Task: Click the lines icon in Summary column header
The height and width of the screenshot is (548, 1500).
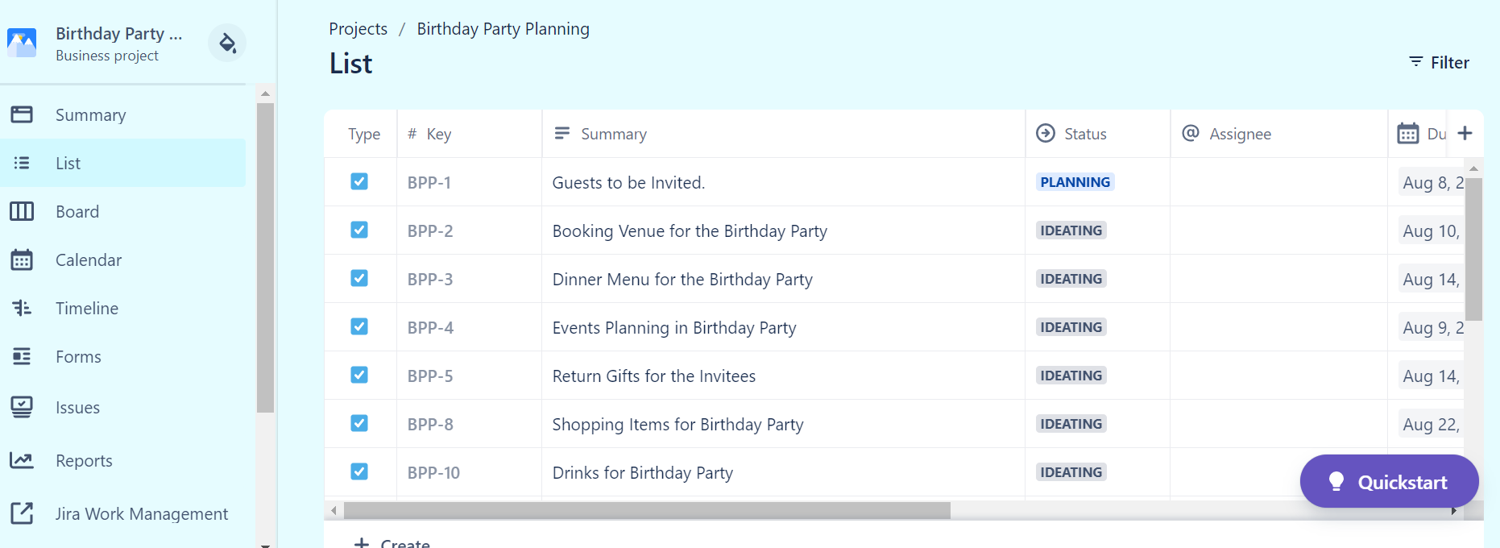Action: click(x=562, y=133)
